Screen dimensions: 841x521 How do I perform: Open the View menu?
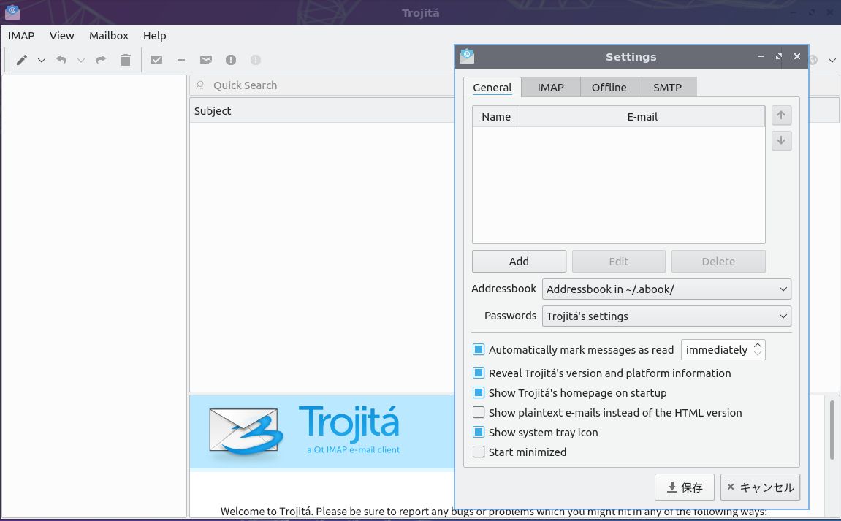61,36
